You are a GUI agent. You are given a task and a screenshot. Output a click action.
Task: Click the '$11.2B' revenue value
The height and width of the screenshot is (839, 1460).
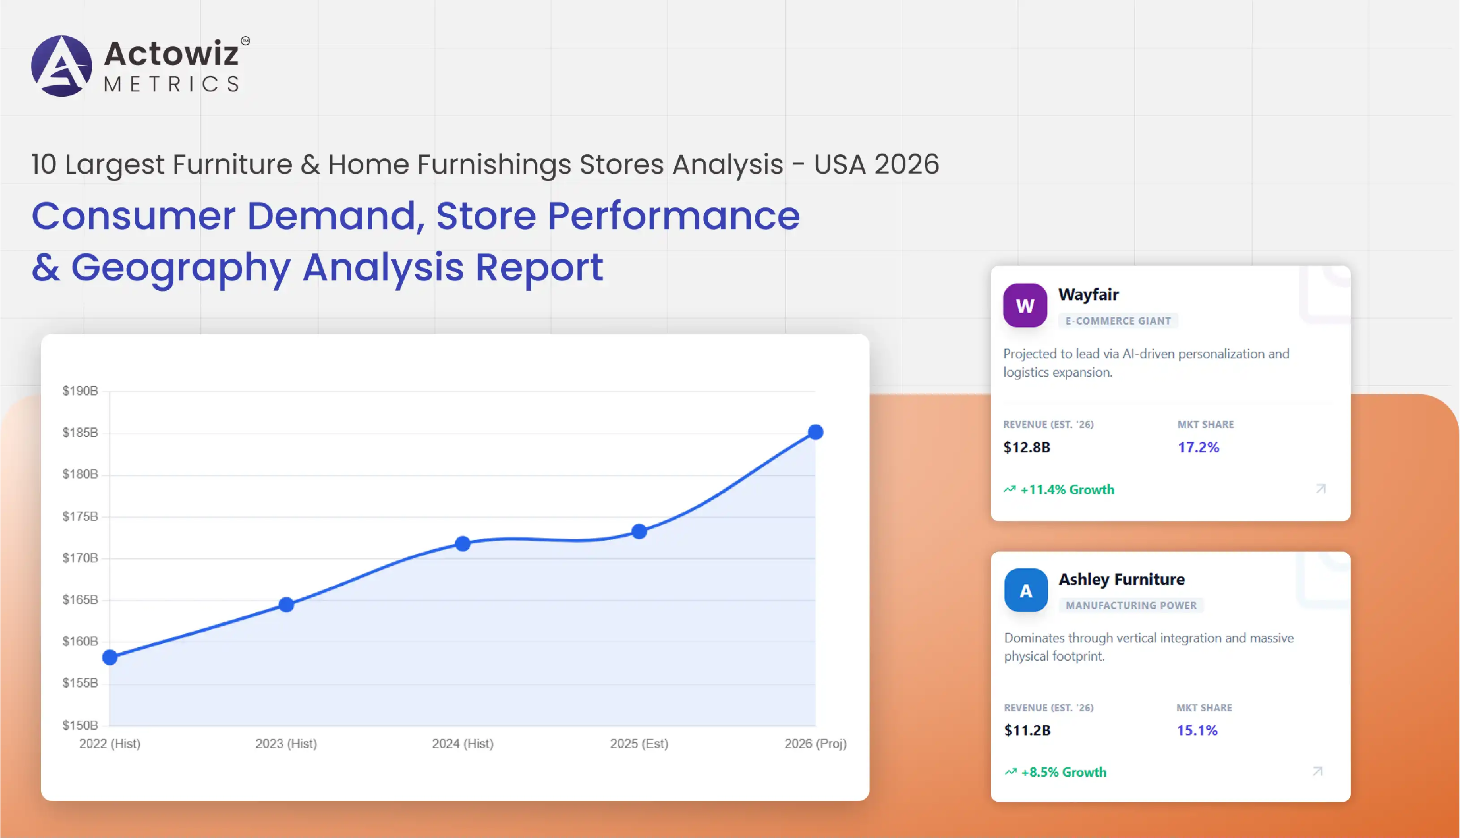(x=1027, y=730)
